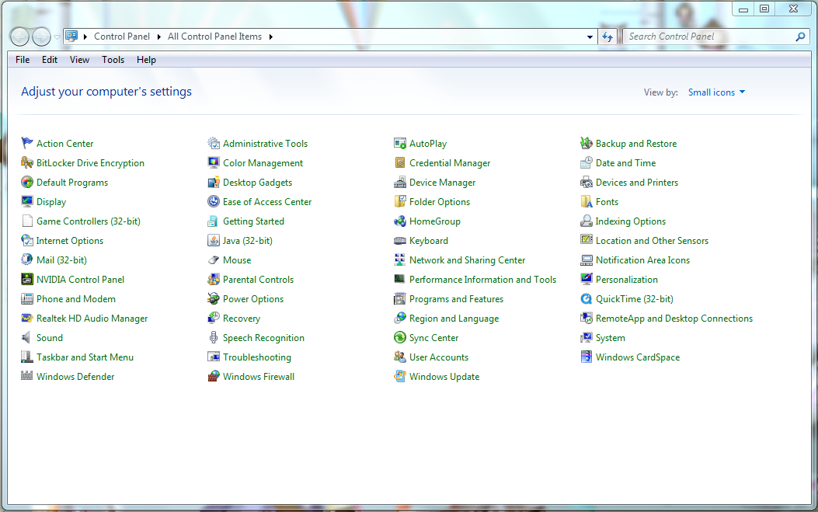This screenshot has height=512, width=818.
Task: Click the Windows CardSpace icon
Action: point(587,357)
